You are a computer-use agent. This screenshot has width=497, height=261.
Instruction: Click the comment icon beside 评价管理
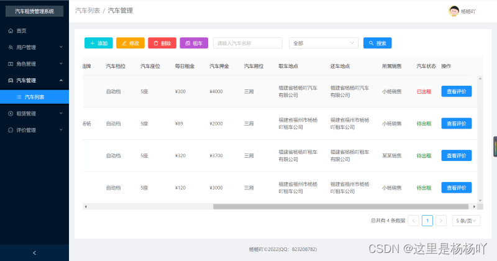pyautogui.click(x=11, y=130)
